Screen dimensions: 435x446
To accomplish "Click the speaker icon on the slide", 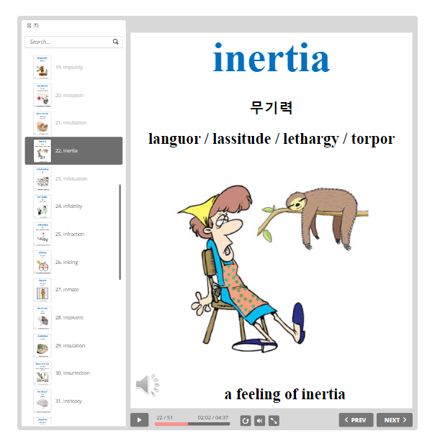I will [x=147, y=385].
